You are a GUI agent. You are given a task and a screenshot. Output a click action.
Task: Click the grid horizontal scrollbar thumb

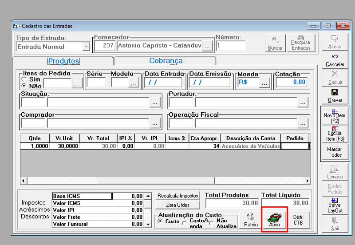pyautogui.click(x=156, y=181)
